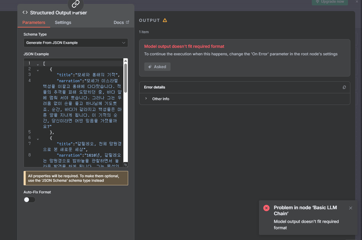This screenshot has width=362, height=240.
Task: Click the 'Error details' header
Action: [x=154, y=87]
